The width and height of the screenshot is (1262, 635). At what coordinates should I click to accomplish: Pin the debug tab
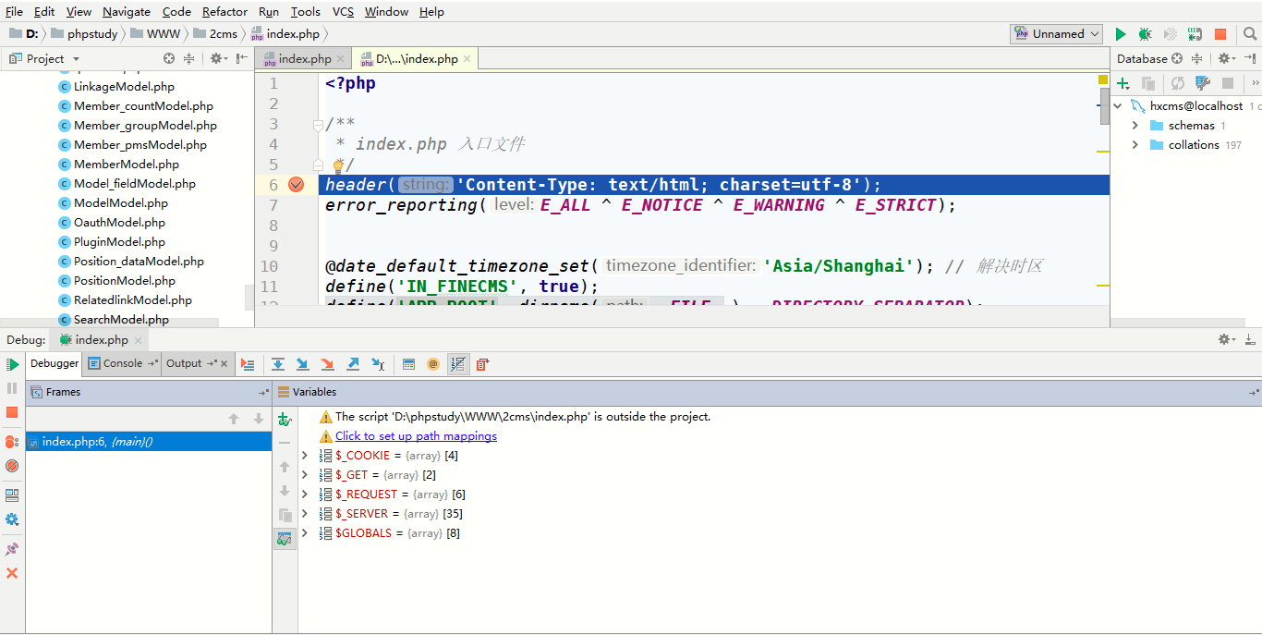click(12, 549)
